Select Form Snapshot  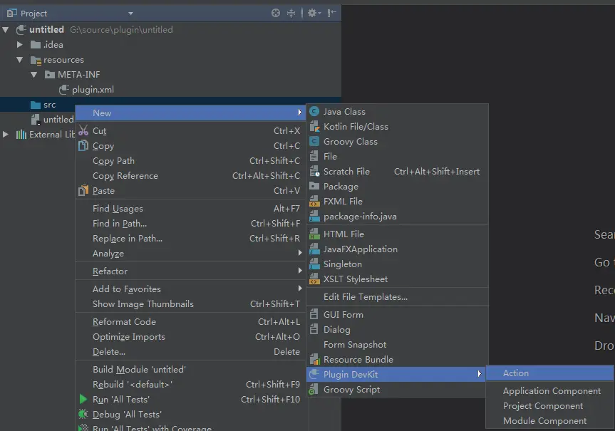point(398,345)
